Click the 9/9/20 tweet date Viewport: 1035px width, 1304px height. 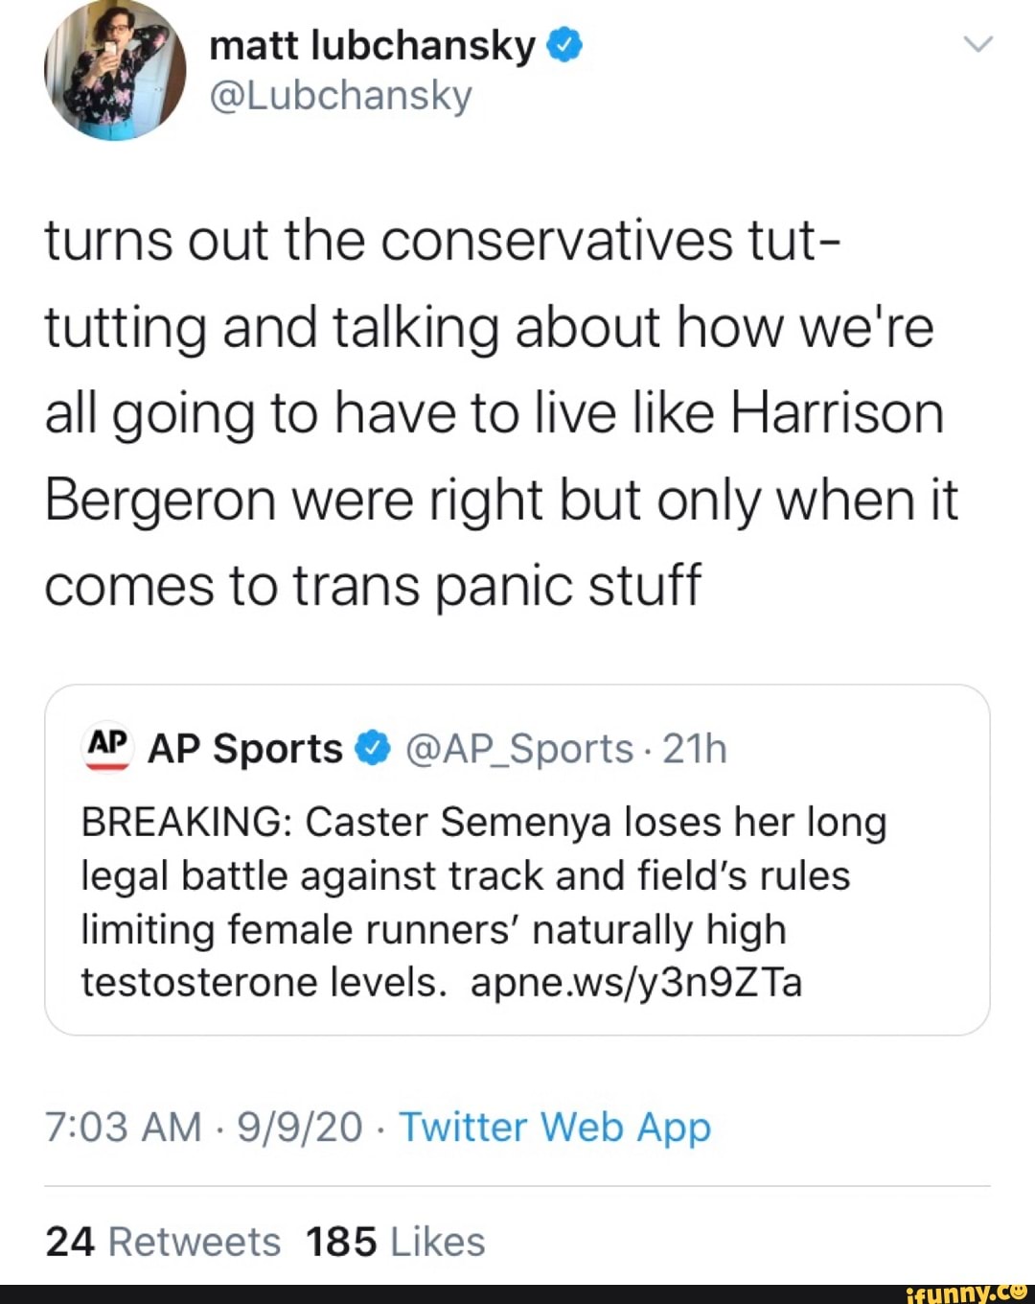pyautogui.click(x=300, y=1127)
